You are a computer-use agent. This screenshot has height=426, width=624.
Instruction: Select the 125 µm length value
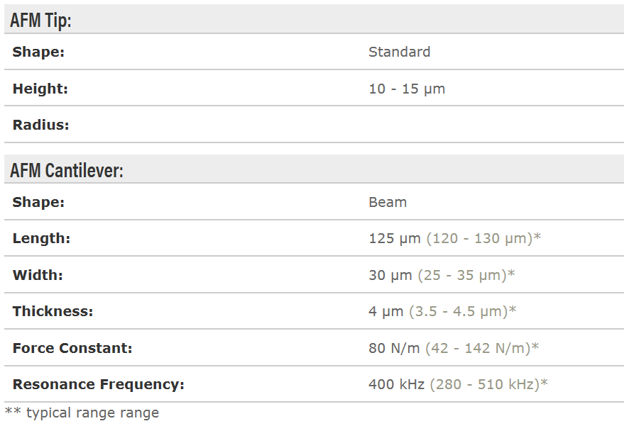point(395,238)
